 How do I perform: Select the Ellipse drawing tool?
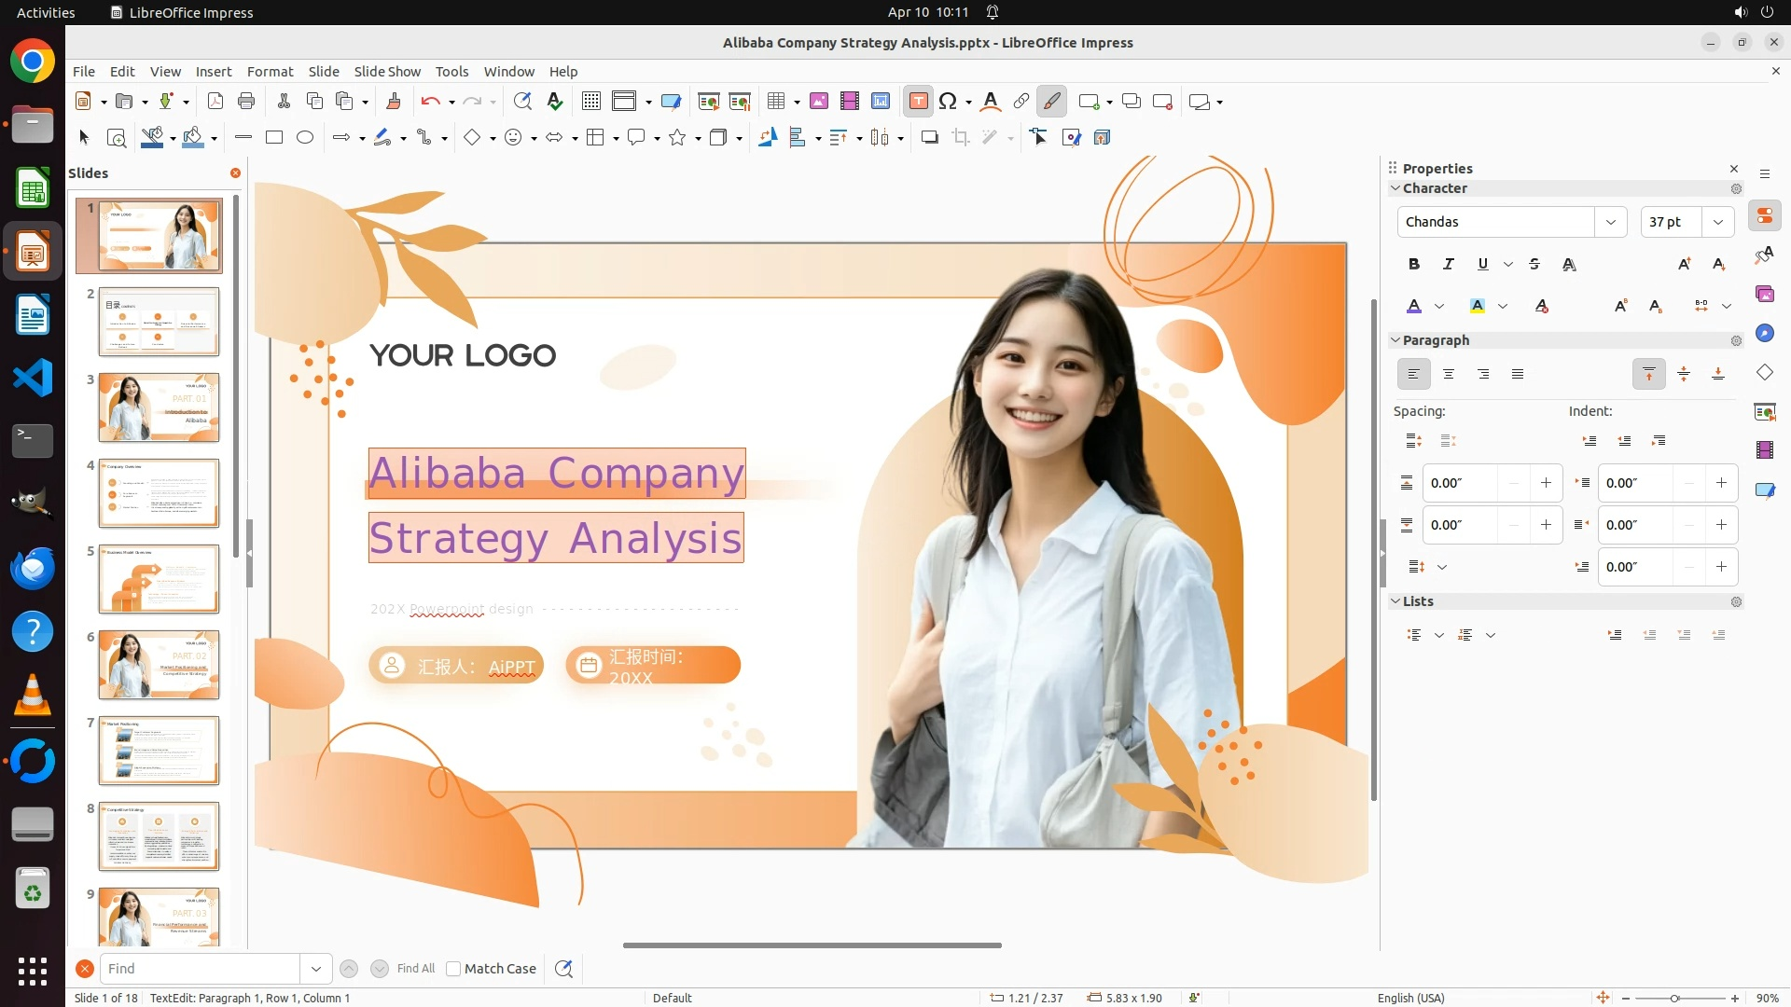click(305, 138)
